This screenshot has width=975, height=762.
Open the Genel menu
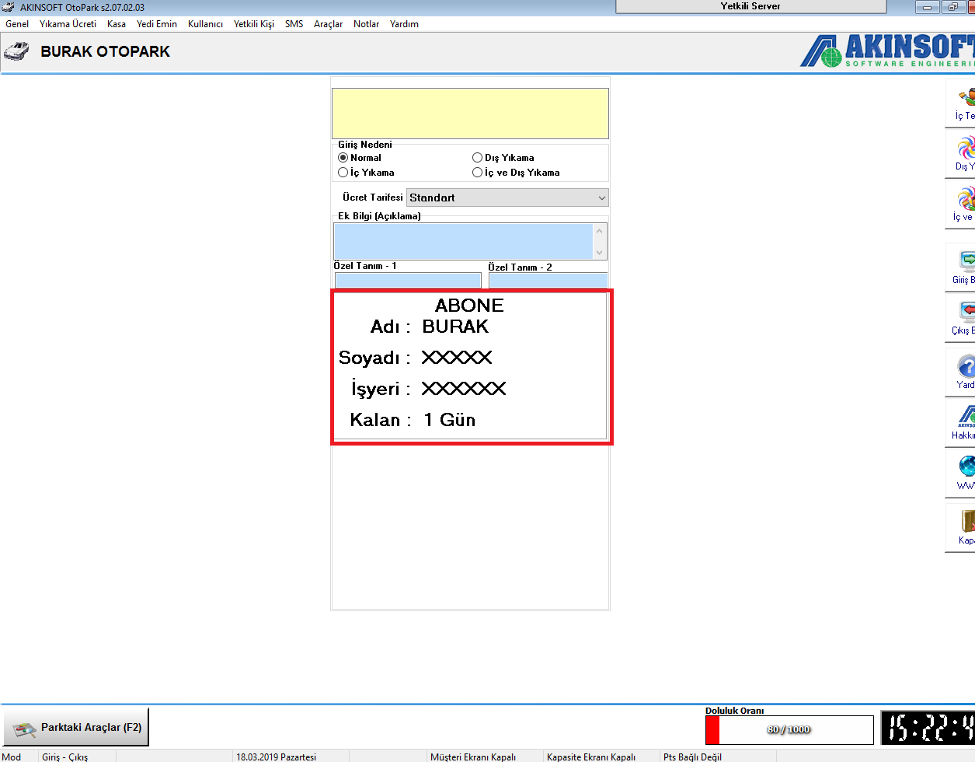tap(17, 24)
